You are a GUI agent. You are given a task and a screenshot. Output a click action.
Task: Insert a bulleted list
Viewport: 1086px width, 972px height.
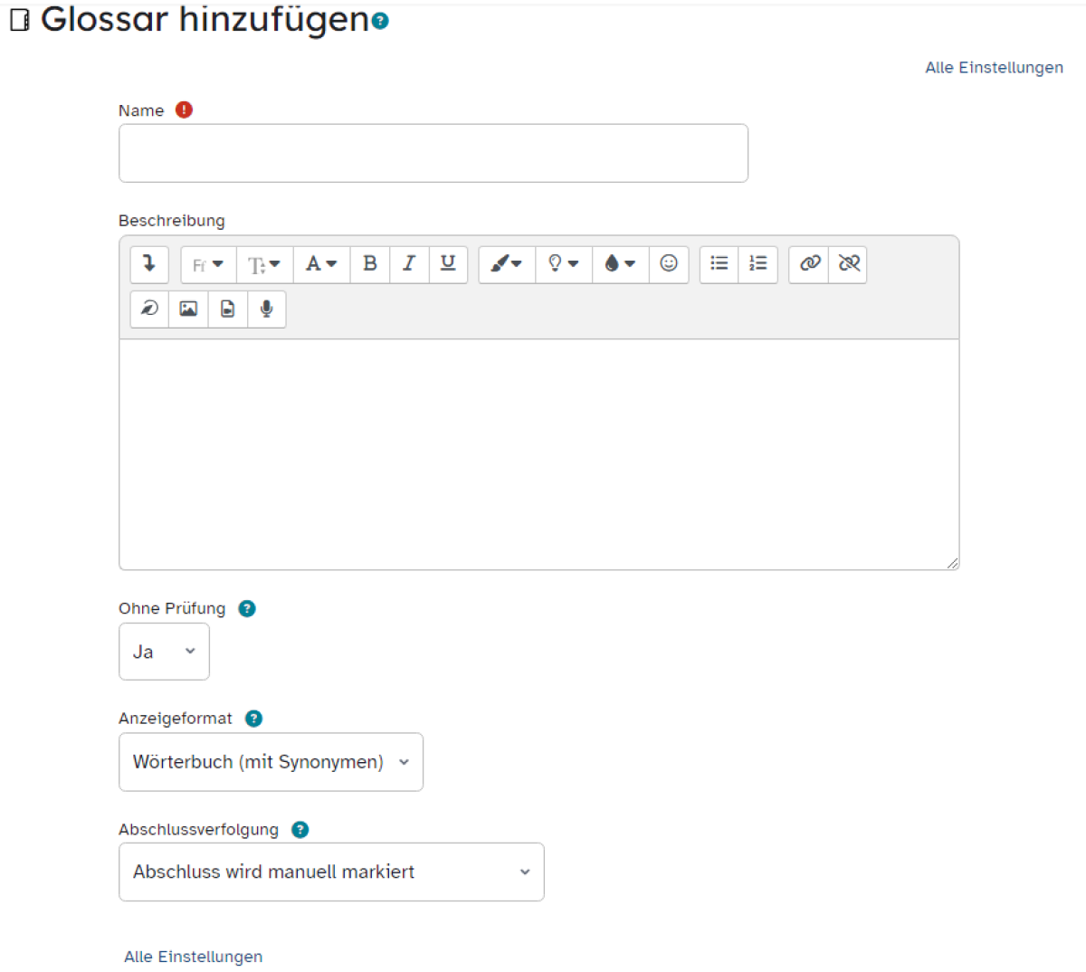coord(718,264)
